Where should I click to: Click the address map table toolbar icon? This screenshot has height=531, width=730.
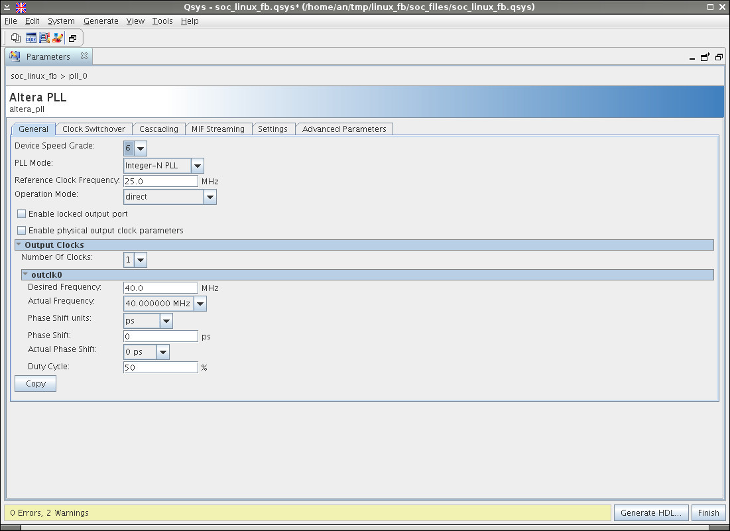(30, 38)
